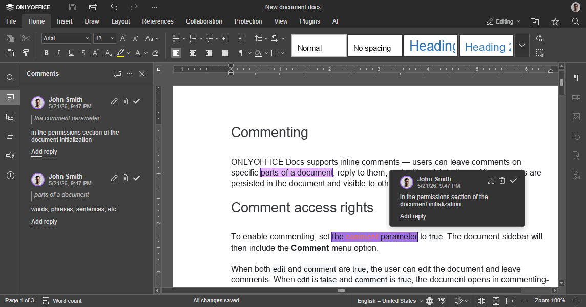
Task: Click the Replace icon in toolbar
Action: pos(540,38)
